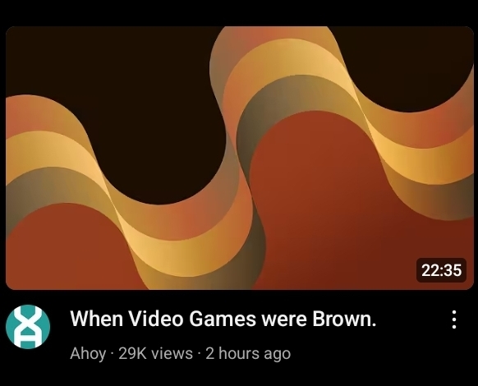This screenshot has height=386, width=478.
Task: Expand video actions via vertical ellipsis
Action: coord(454,319)
